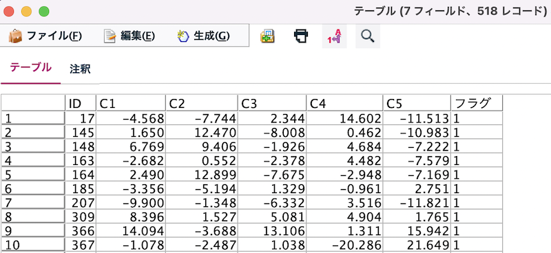
Task: Click C4 cell -0.961
Action: click(345, 189)
